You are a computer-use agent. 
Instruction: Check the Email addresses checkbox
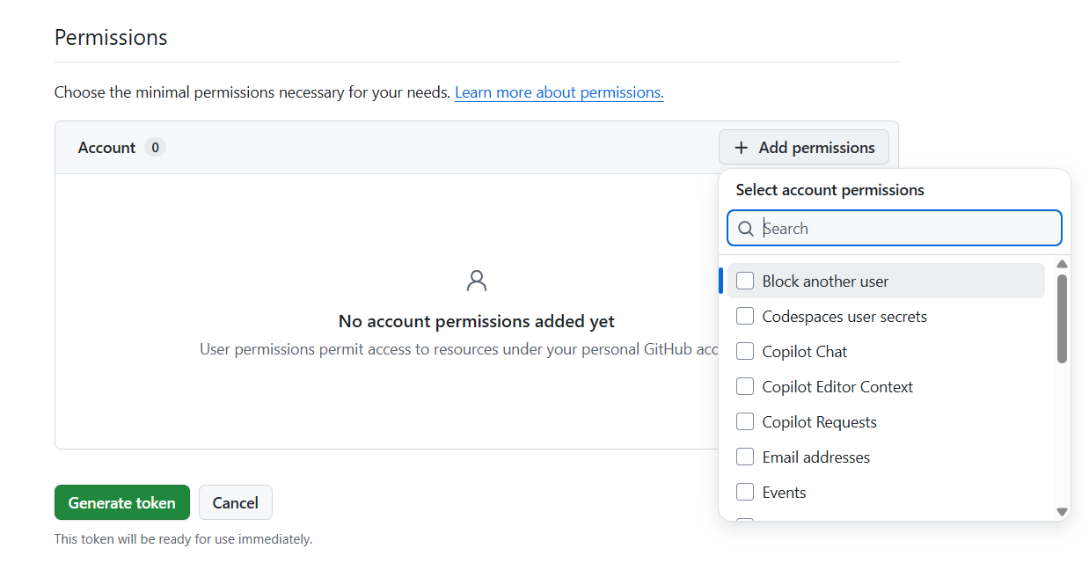(745, 457)
